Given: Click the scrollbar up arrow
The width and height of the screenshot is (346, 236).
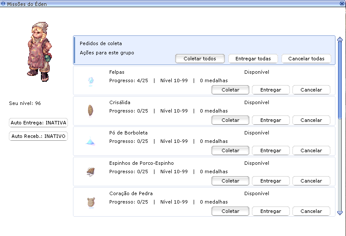Looking at the screenshot, I should [340, 39].
